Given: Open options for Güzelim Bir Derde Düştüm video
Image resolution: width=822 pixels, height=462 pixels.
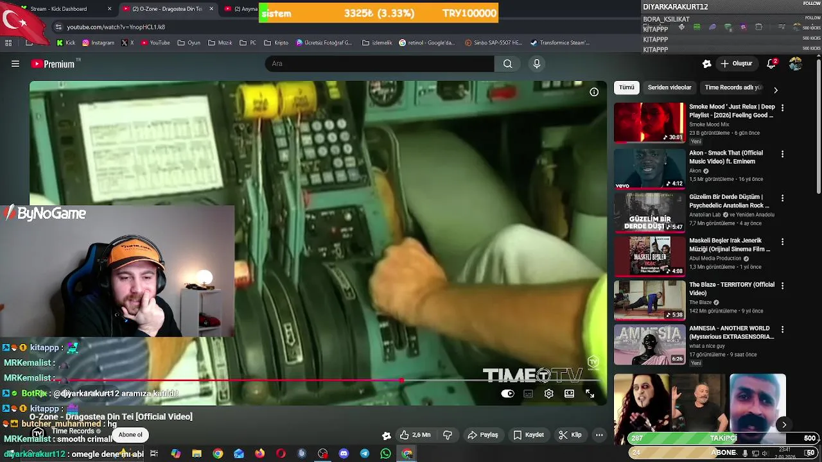Looking at the screenshot, I should tap(782, 198).
